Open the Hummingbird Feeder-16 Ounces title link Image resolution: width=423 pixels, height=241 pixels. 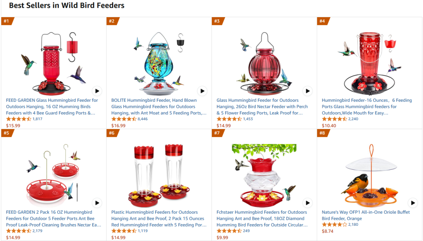[x=367, y=106]
